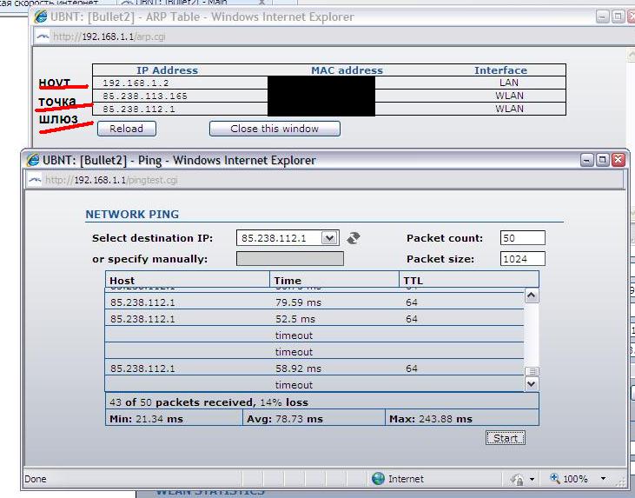Click the Packet size input field
The width and height of the screenshot is (635, 498).
(522, 259)
